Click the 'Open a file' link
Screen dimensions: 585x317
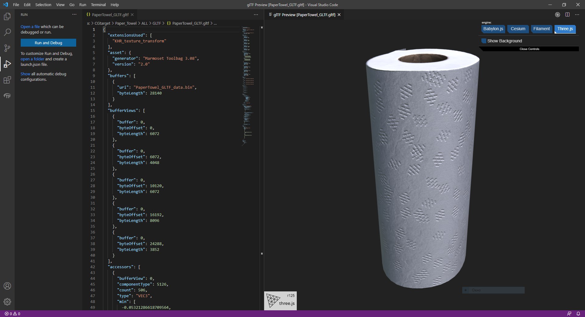[30, 27]
